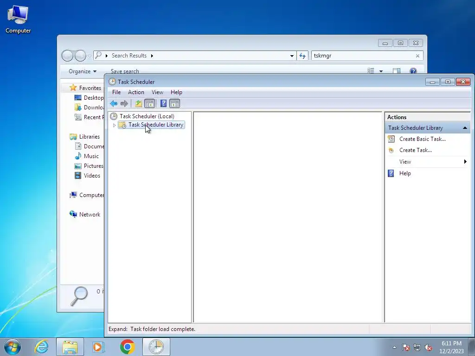Screen dimensions: 475x356
Task: Click the Show desktop button
Action: pyautogui.click(x=473, y=347)
